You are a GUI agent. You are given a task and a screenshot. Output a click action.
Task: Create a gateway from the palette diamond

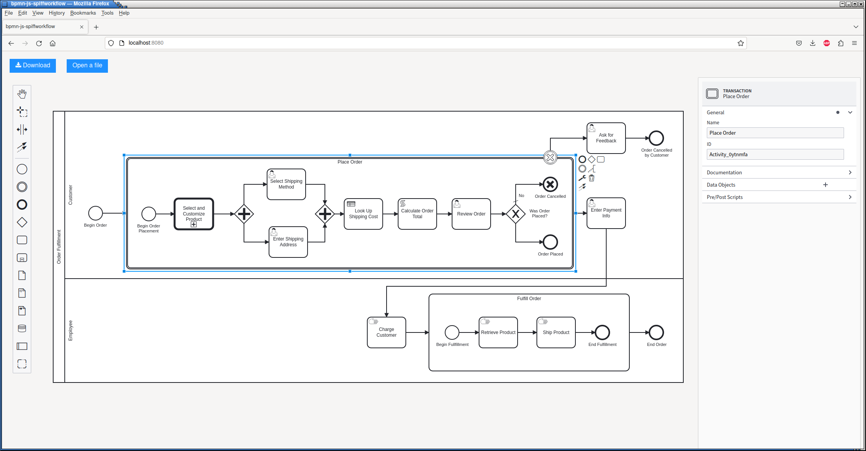click(x=22, y=222)
